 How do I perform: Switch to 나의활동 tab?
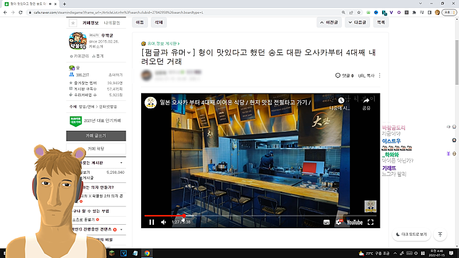tap(112, 22)
